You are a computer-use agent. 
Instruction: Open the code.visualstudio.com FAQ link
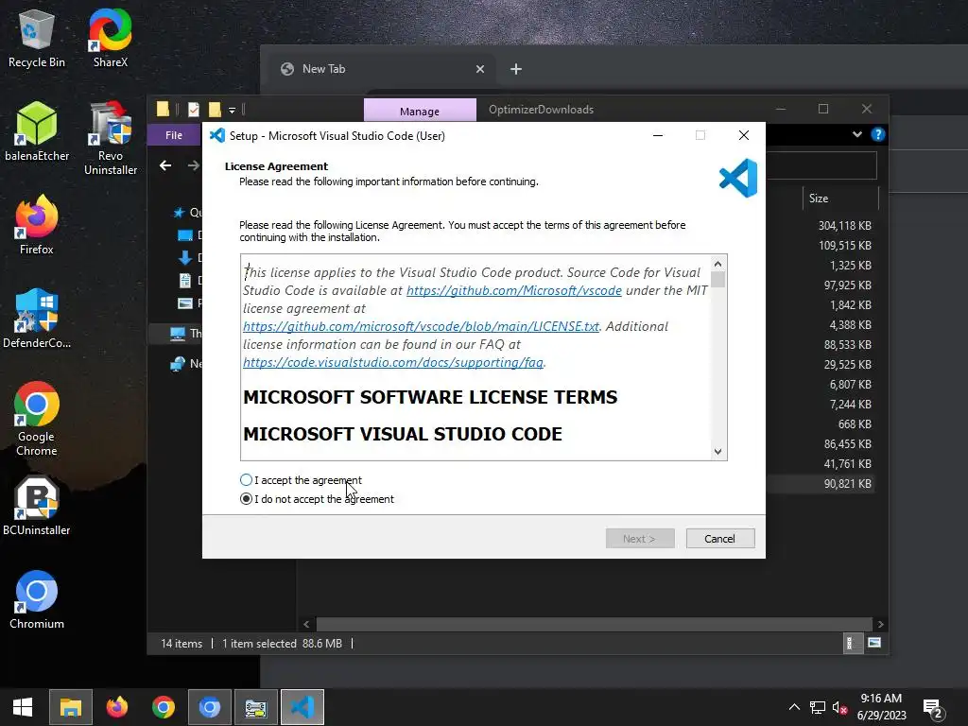point(393,362)
